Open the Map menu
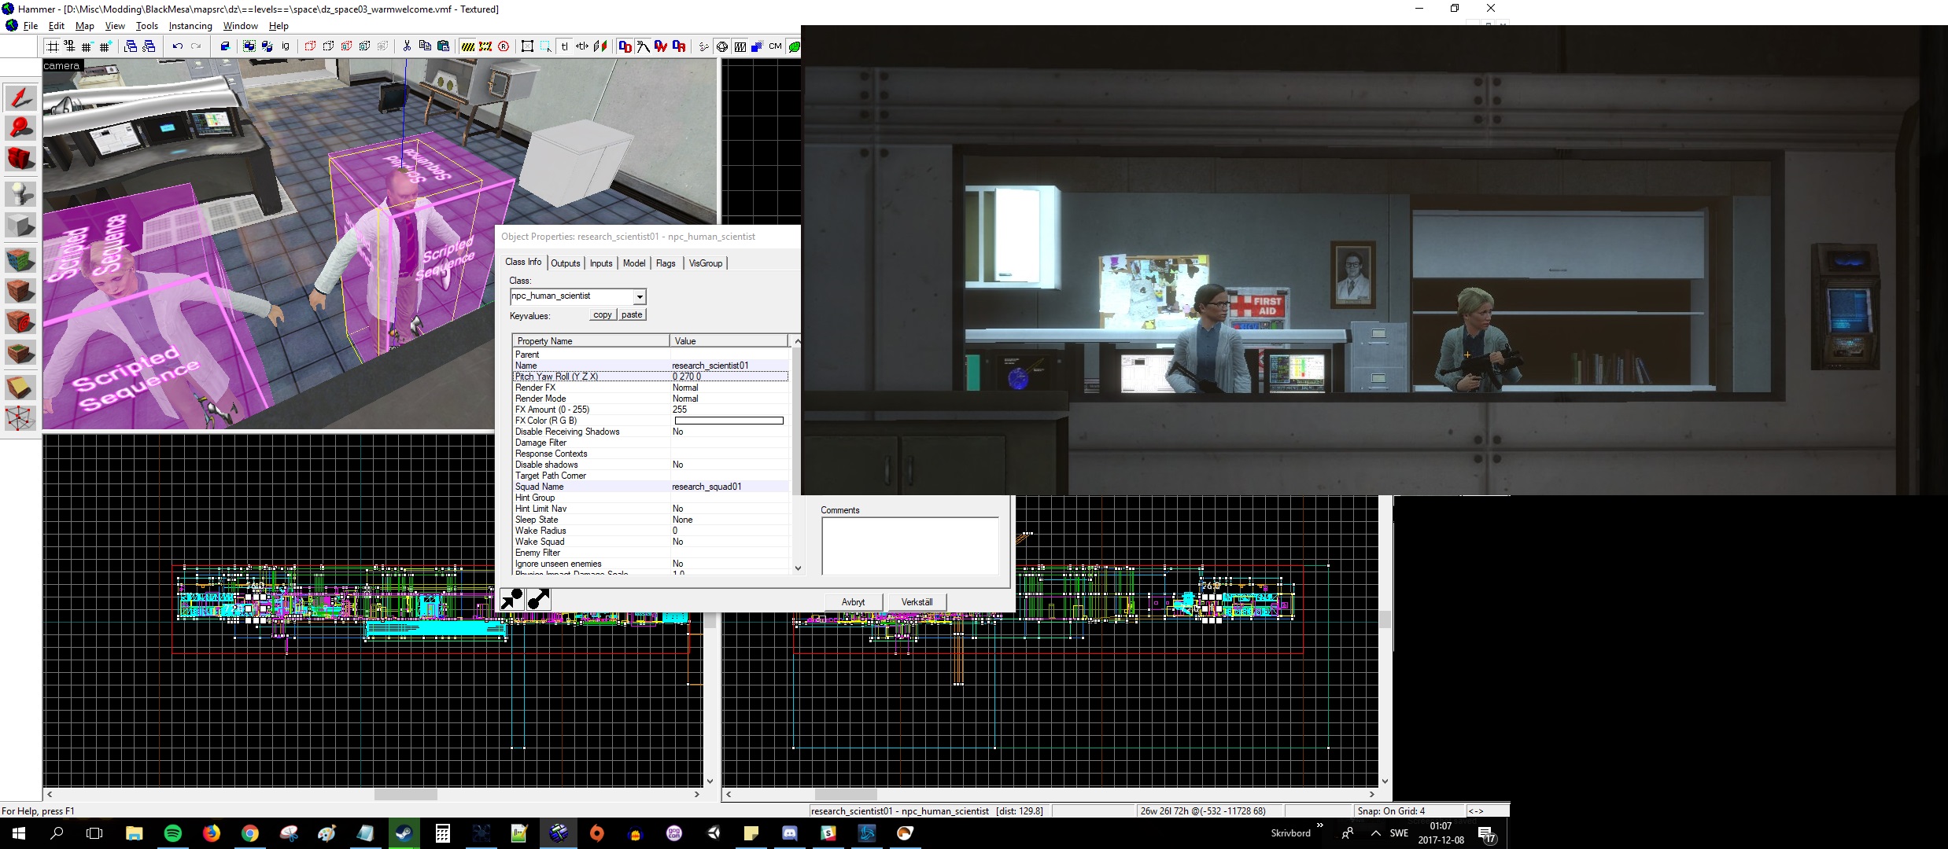This screenshot has width=1948, height=849. click(x=84, y=26)
